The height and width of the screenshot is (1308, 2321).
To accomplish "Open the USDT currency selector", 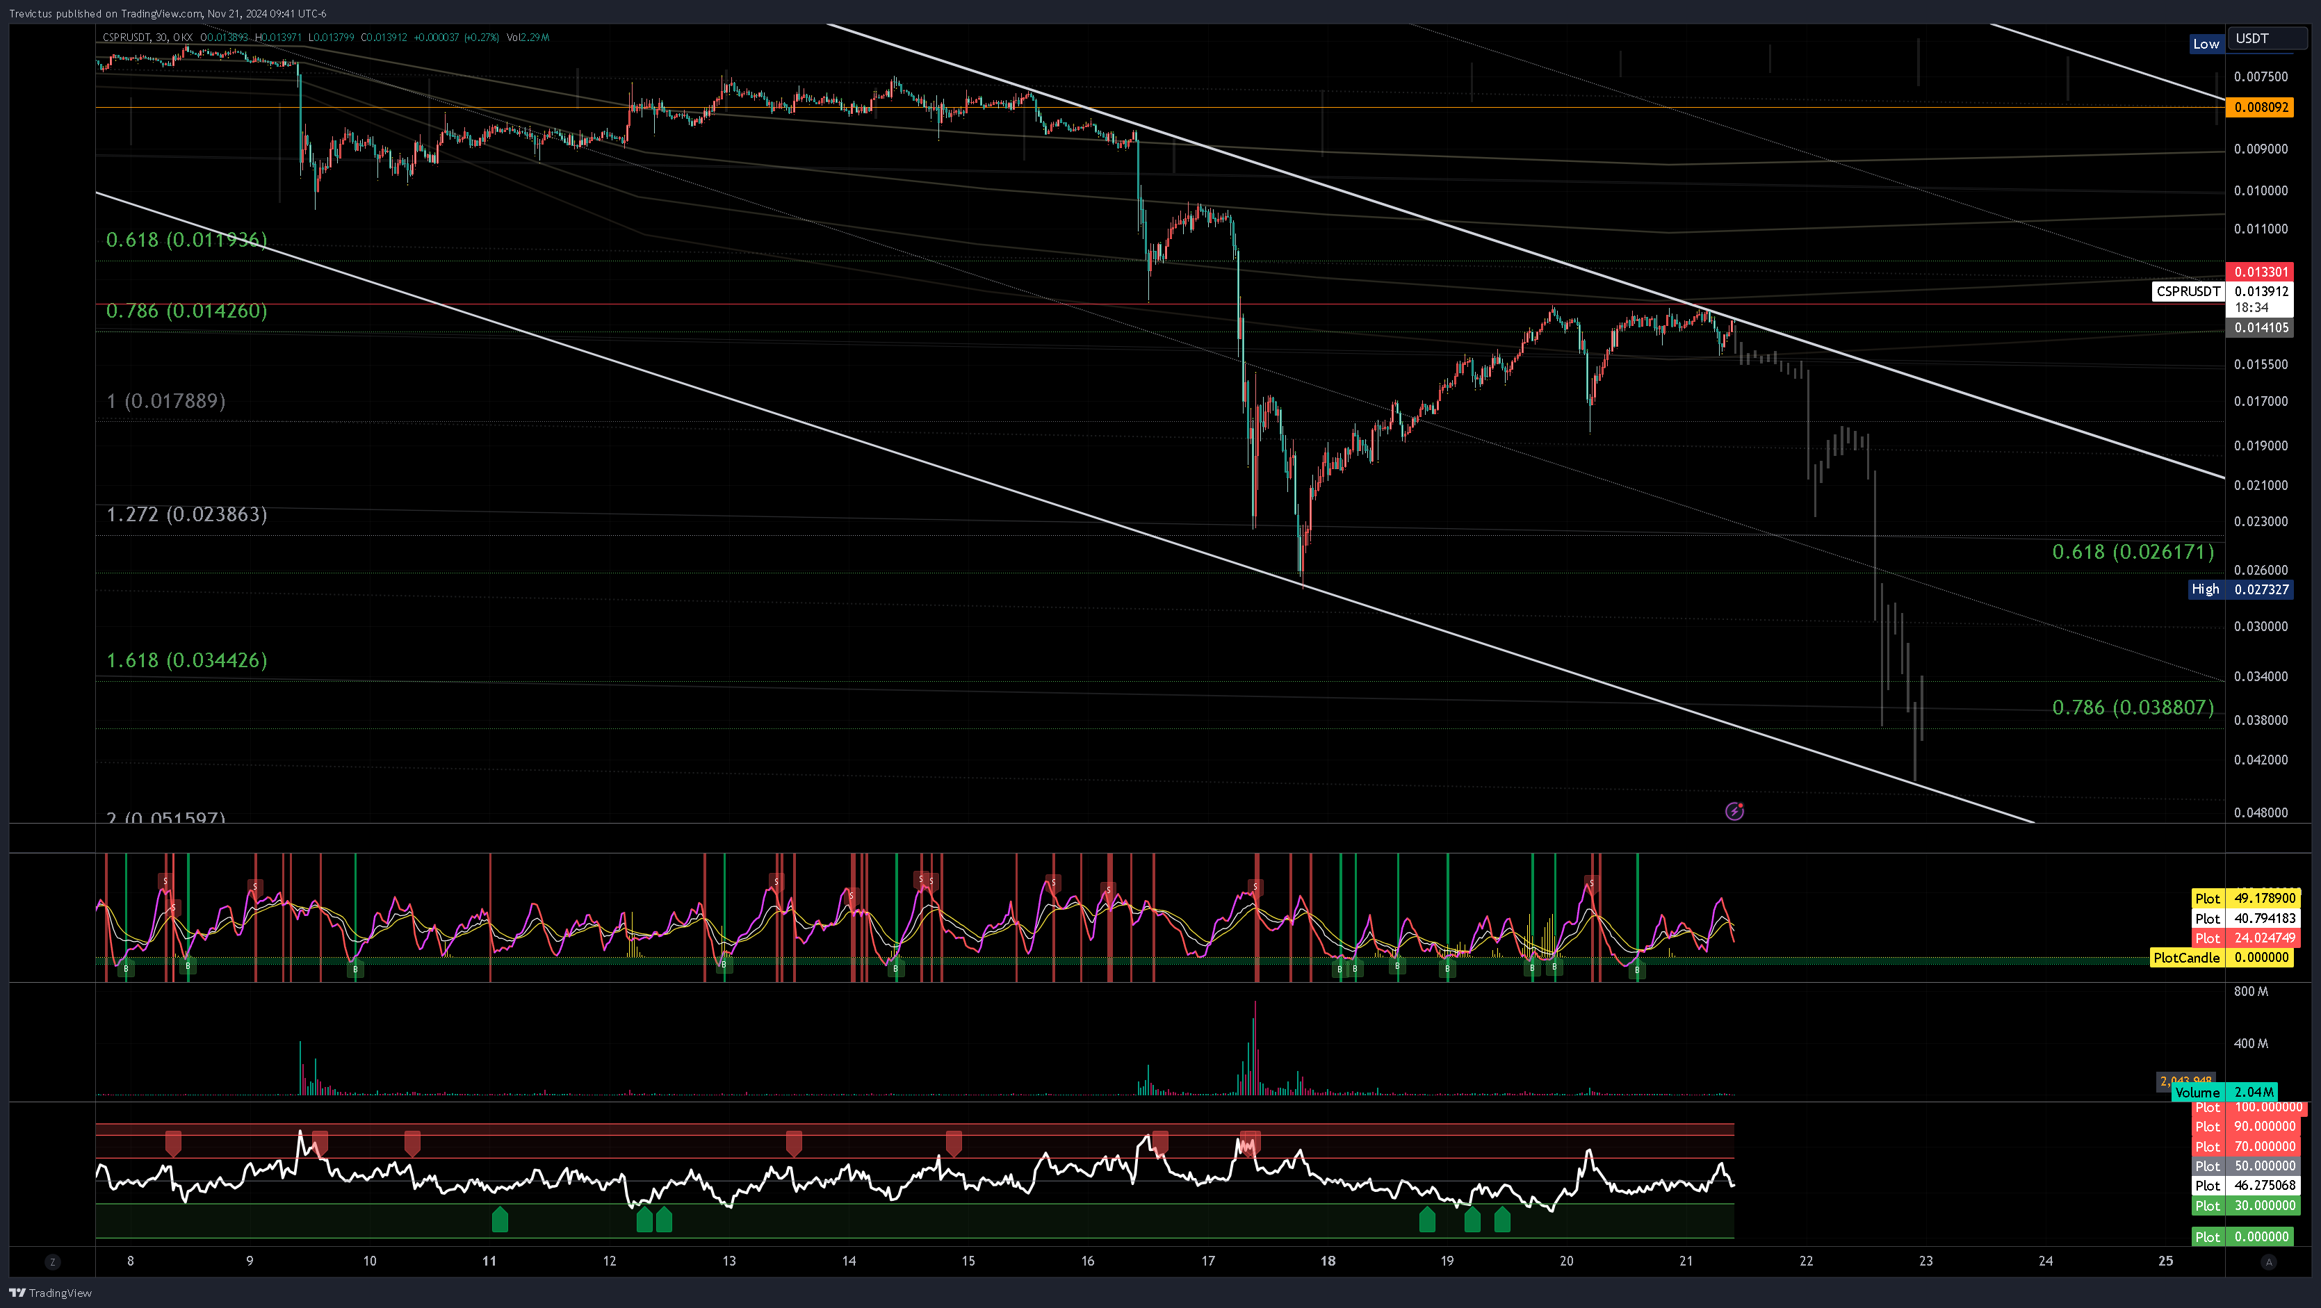I will point(2268,39).
